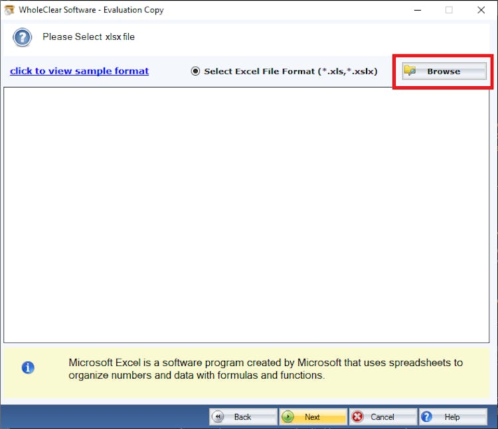This screenshot has height=429, width=498.
Task: Click the 'Select Excel File Format' label text
Action: tap(290, 71)
